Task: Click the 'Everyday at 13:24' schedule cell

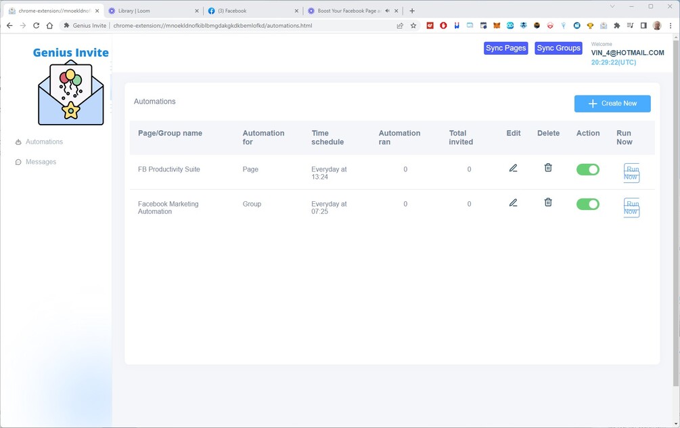Action: click(329, 173)
